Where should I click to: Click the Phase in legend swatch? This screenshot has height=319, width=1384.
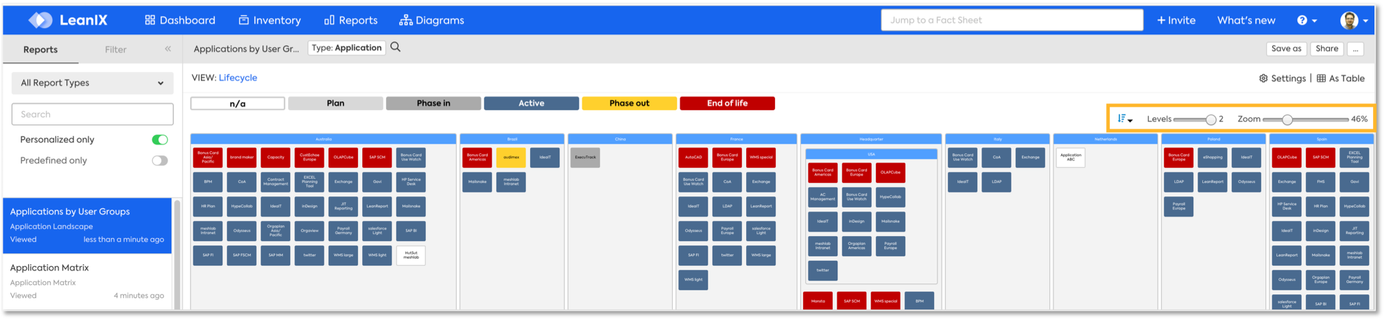pyautogui.click(x=433, y=103)
